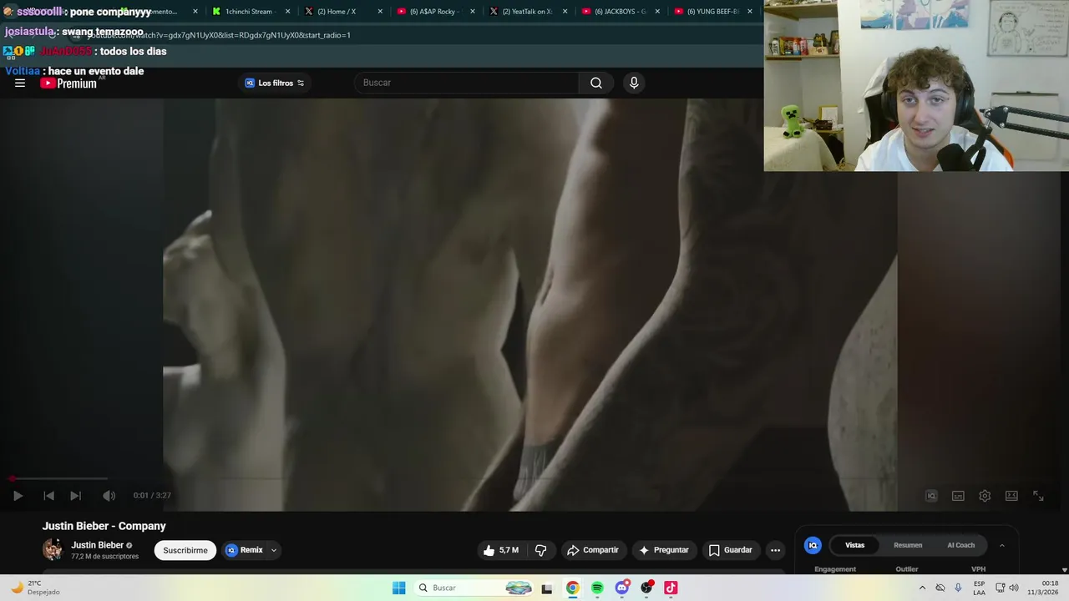Open Google Chrome from the taskbar

pyautogui.click(x=572, y=588)
